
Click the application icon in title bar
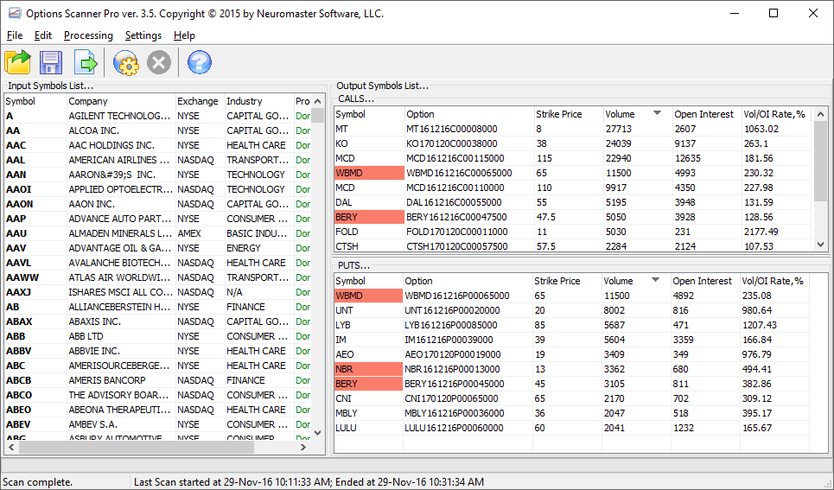pyautogui.click(x=15, y=13)
